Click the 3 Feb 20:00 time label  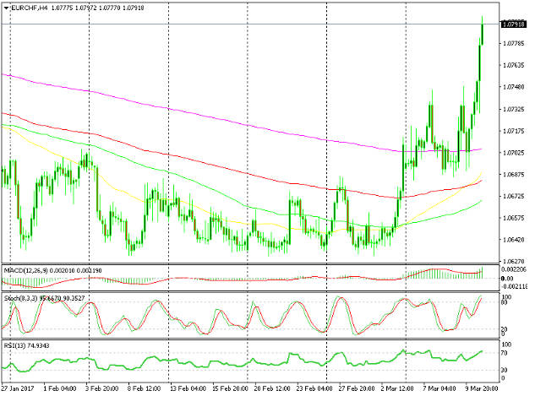pyautogui.click(x=101, y=388)
